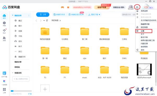Open the 首页 cloud icon in the sidebar
The height and width of the screenshot is (96, 157).
tap(4, 16)
